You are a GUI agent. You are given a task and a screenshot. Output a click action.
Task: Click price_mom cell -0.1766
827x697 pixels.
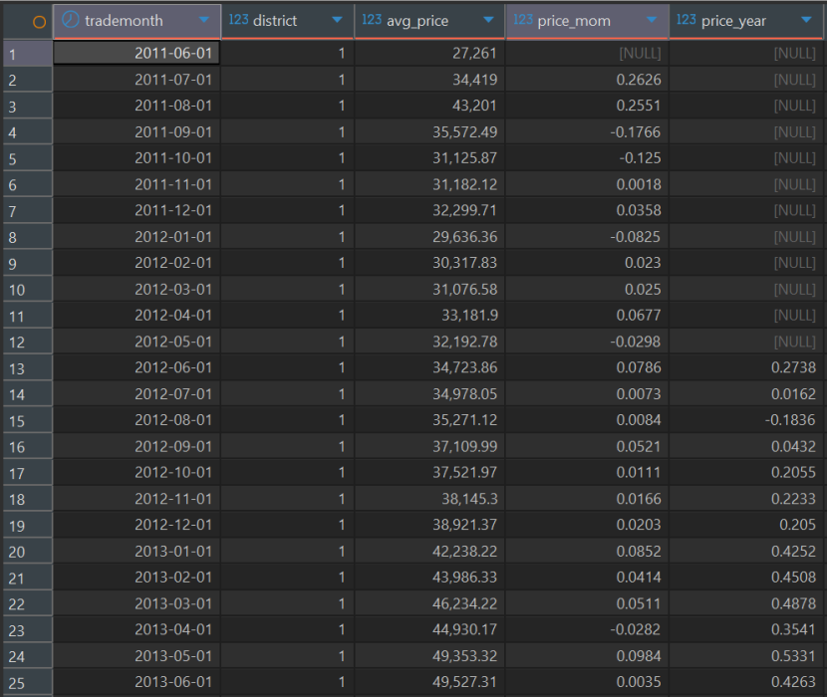pyautogui.click(x=587, y=131)
